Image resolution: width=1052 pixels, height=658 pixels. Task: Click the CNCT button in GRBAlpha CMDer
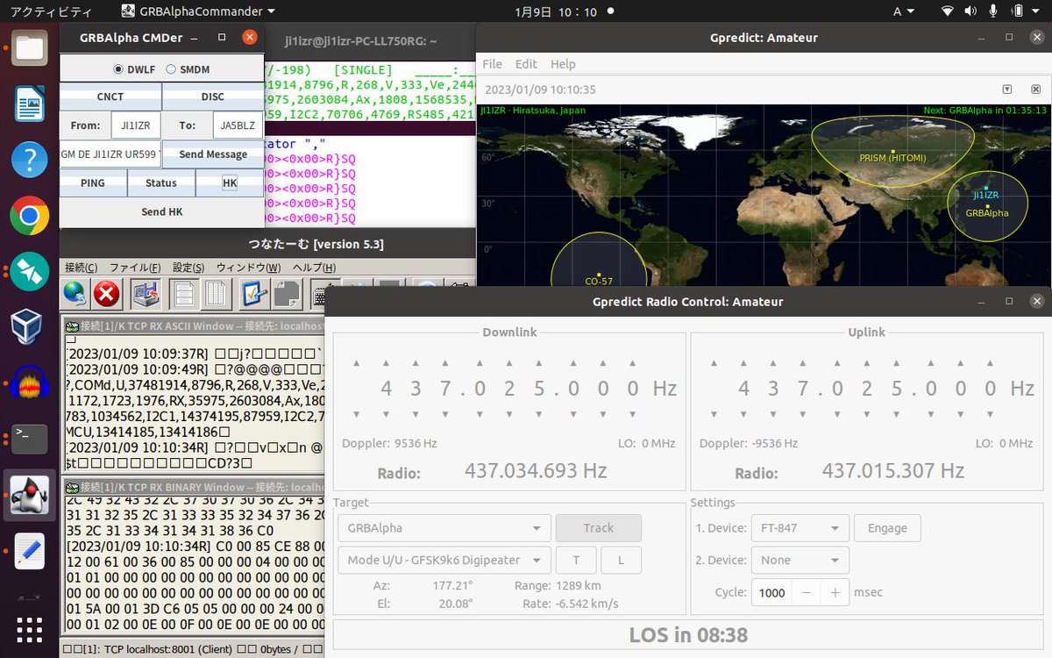click(110, 97)
